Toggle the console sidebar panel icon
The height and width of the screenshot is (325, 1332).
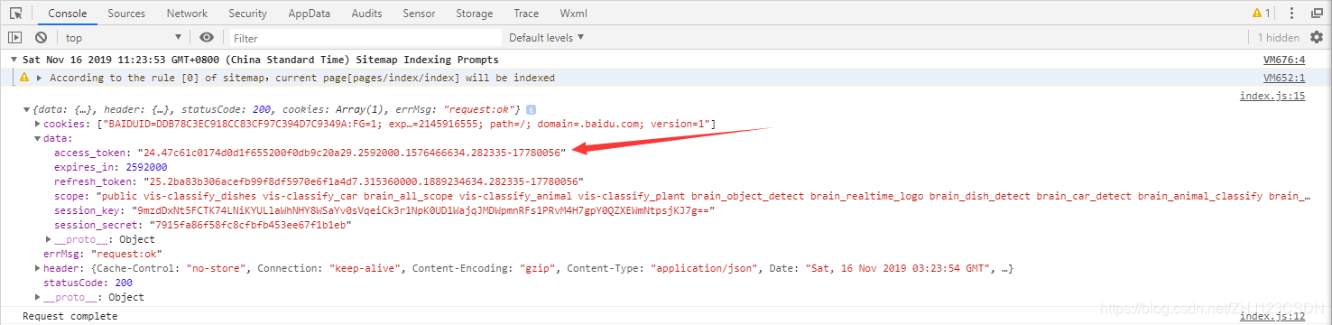(14, 38)
